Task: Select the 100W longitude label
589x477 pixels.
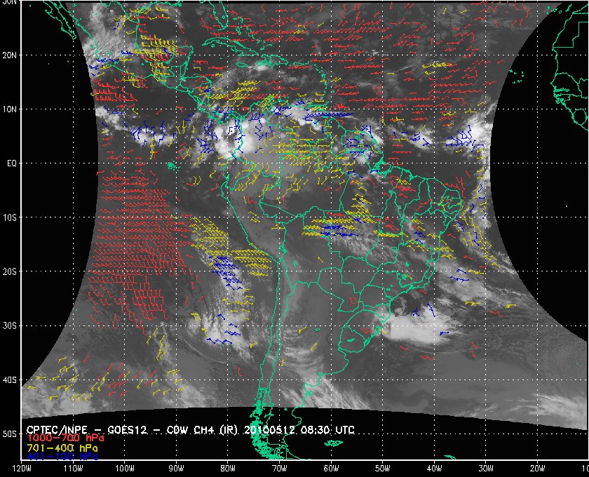Action: [x=124, y=469]
